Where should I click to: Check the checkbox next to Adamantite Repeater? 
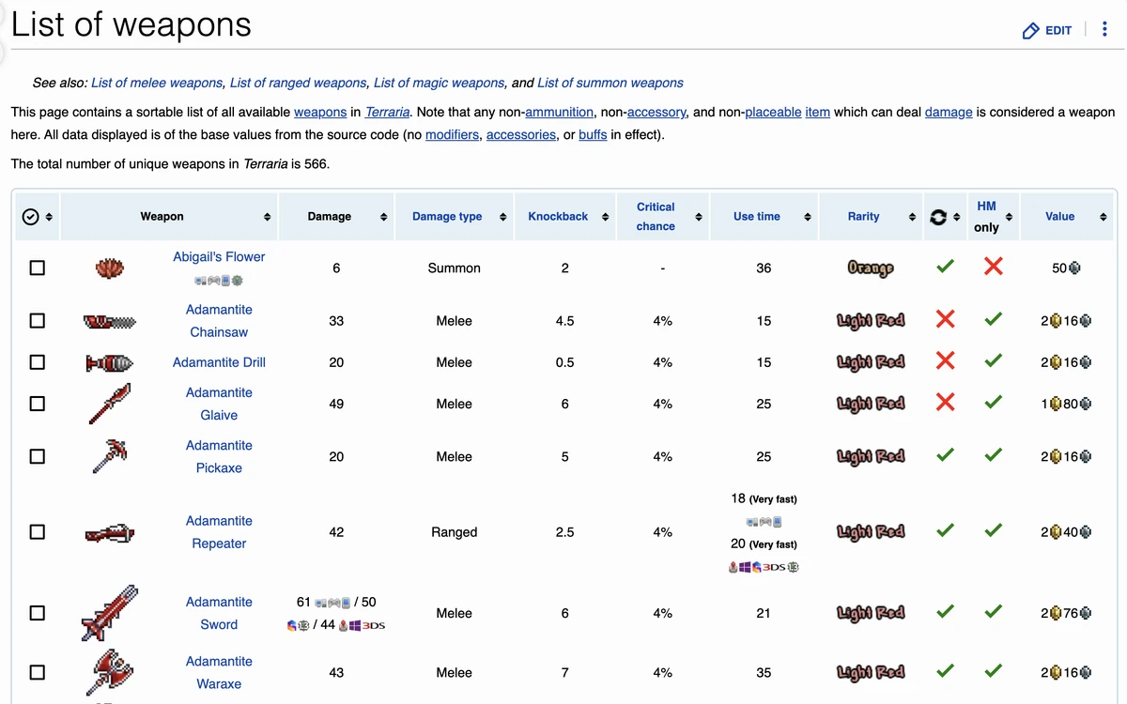[x=38, y=531]
